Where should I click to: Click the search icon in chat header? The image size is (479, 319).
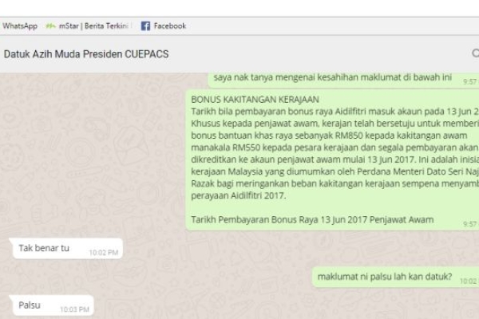click(475, 53)
